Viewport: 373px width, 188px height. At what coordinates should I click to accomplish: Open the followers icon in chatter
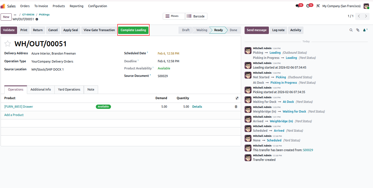pyautogui.click(x=365, y=30)
